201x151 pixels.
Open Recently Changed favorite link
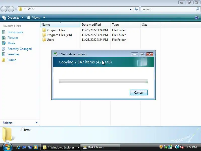click(x=20, y=49)
